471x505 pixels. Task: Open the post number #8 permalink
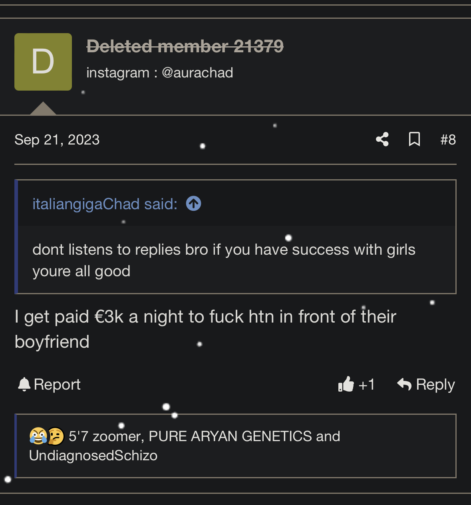click(x=448, y=140)
